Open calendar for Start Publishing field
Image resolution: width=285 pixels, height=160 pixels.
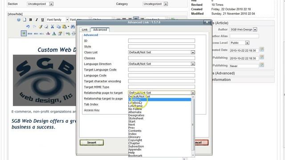click(x=262, y=57)
